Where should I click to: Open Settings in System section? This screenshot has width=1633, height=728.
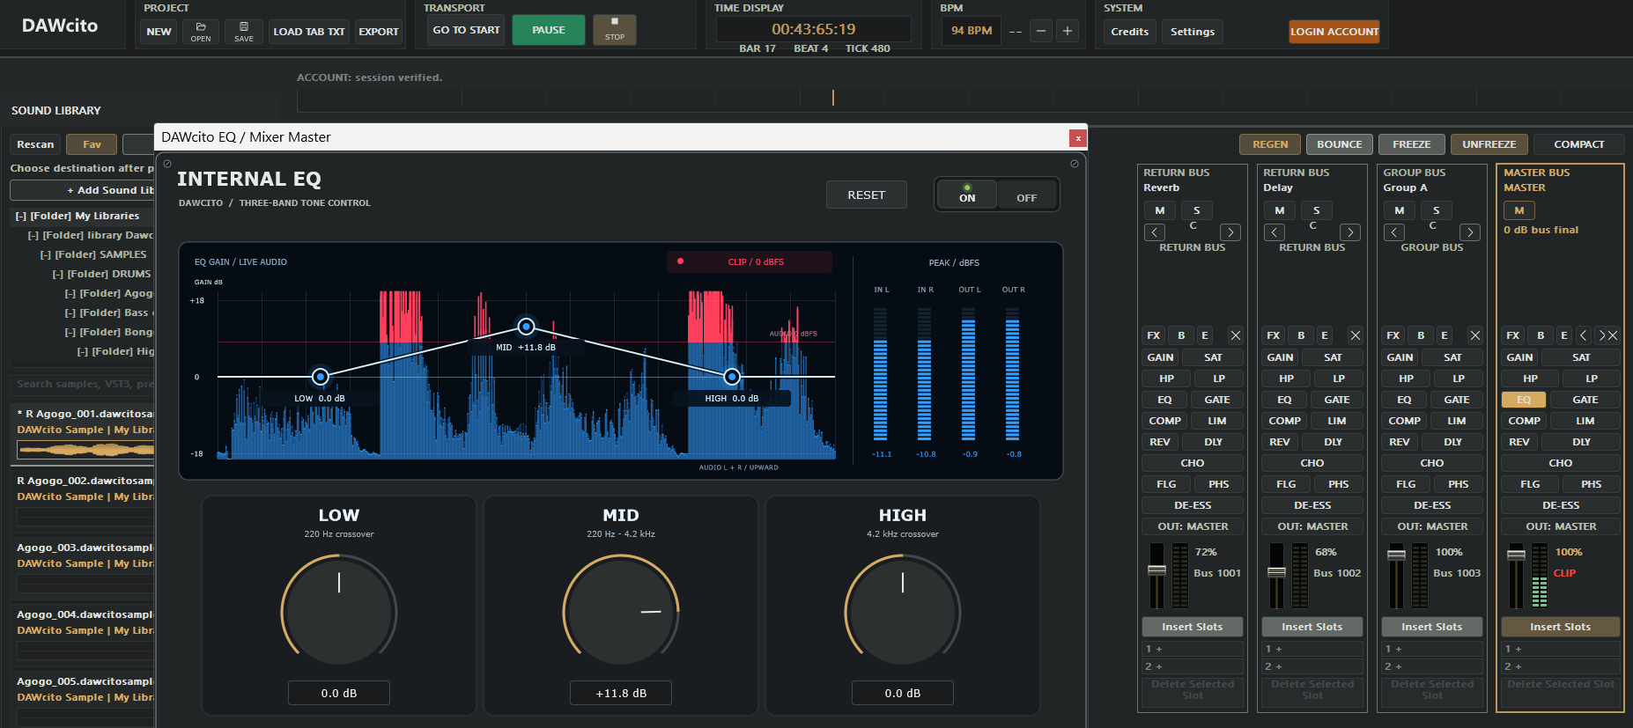(1192, 32)
